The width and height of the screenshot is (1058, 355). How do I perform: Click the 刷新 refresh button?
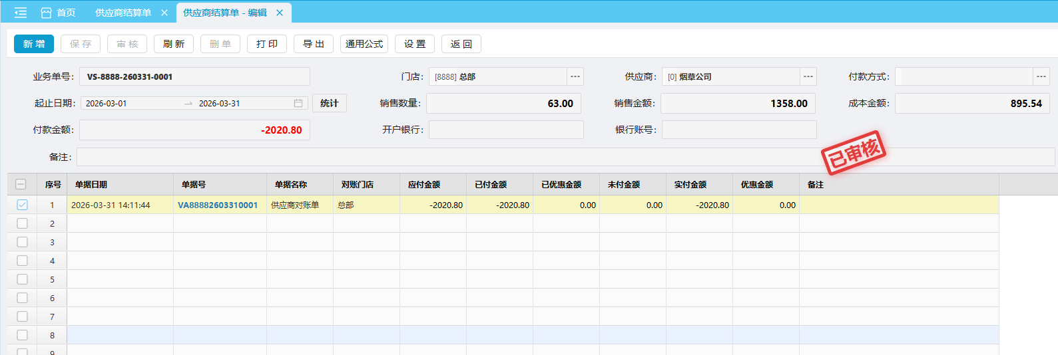pos(174,44)
